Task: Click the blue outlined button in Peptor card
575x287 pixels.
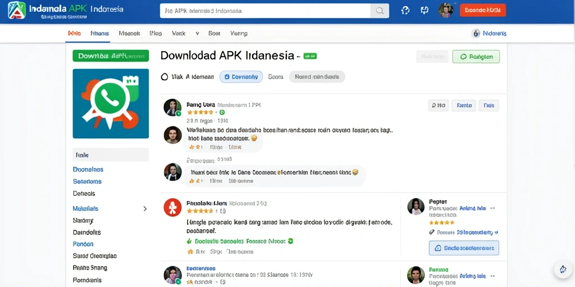Action: (464, 248)
